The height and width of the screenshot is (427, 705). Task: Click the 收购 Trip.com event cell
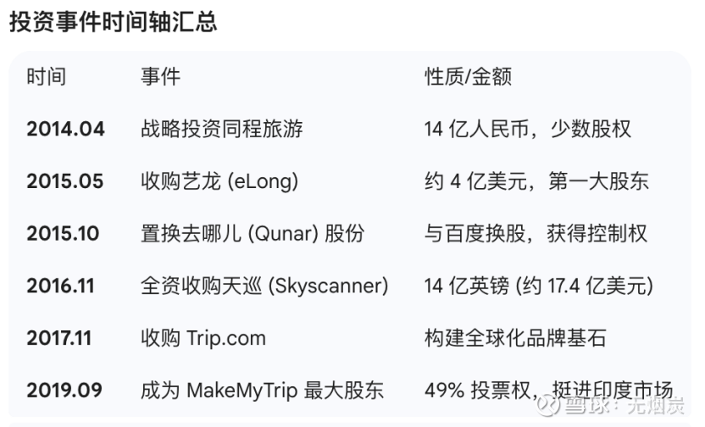pyautogui.click(x=203, y=339)
